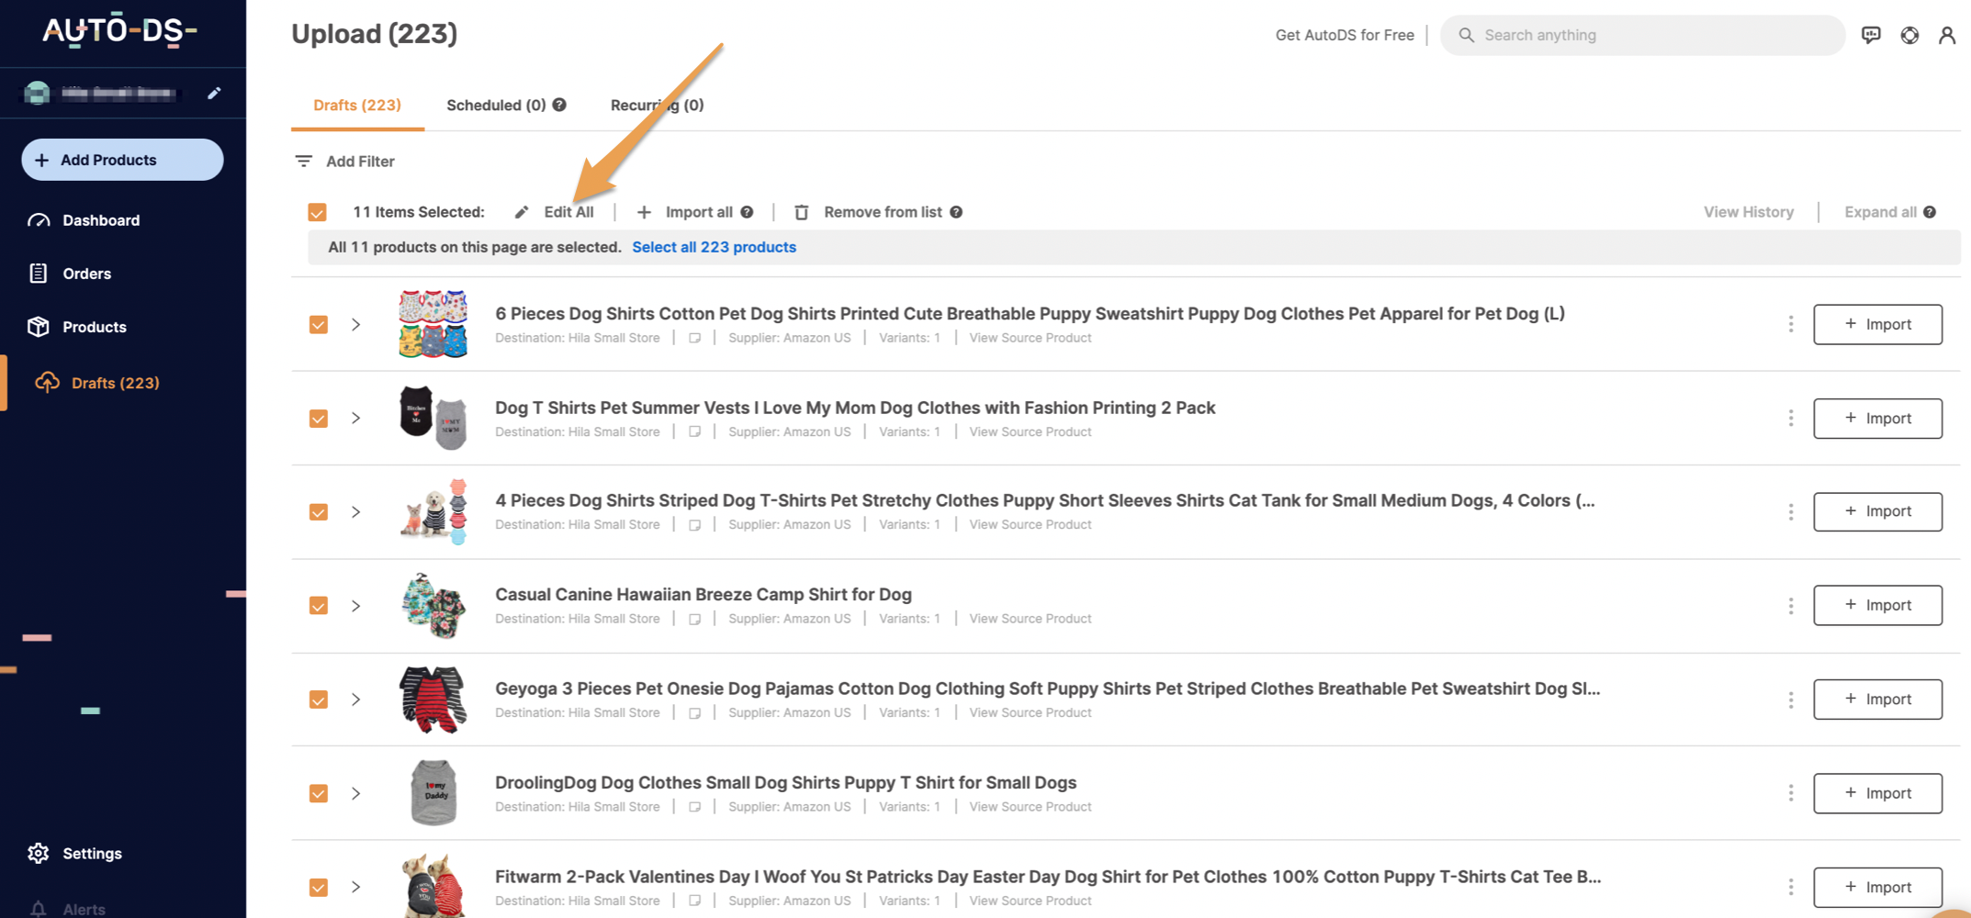Open View History
Screen dimensions: 1971x918
pyautogui.click(x=1749, y=212)
